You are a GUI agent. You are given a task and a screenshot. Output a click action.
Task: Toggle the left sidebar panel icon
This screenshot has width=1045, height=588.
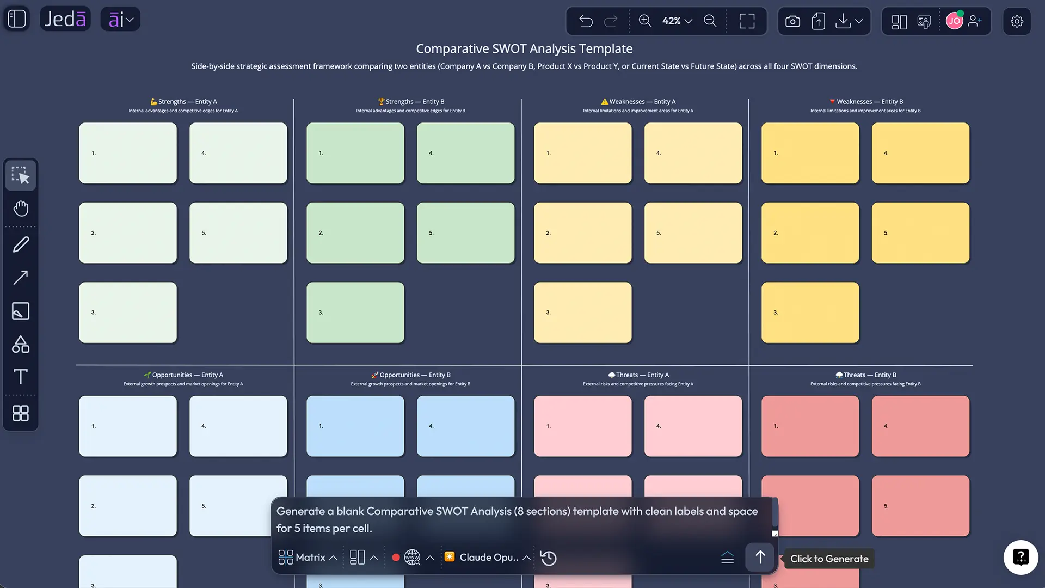pyautogui.click(x=17, y=19)
